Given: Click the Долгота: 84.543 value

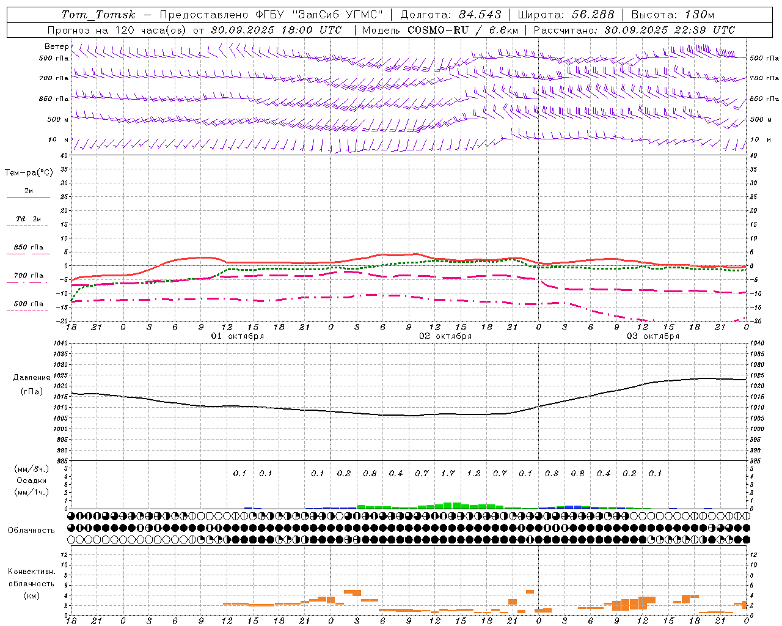Looking at the screenshot, I should (x=450, y=15).
